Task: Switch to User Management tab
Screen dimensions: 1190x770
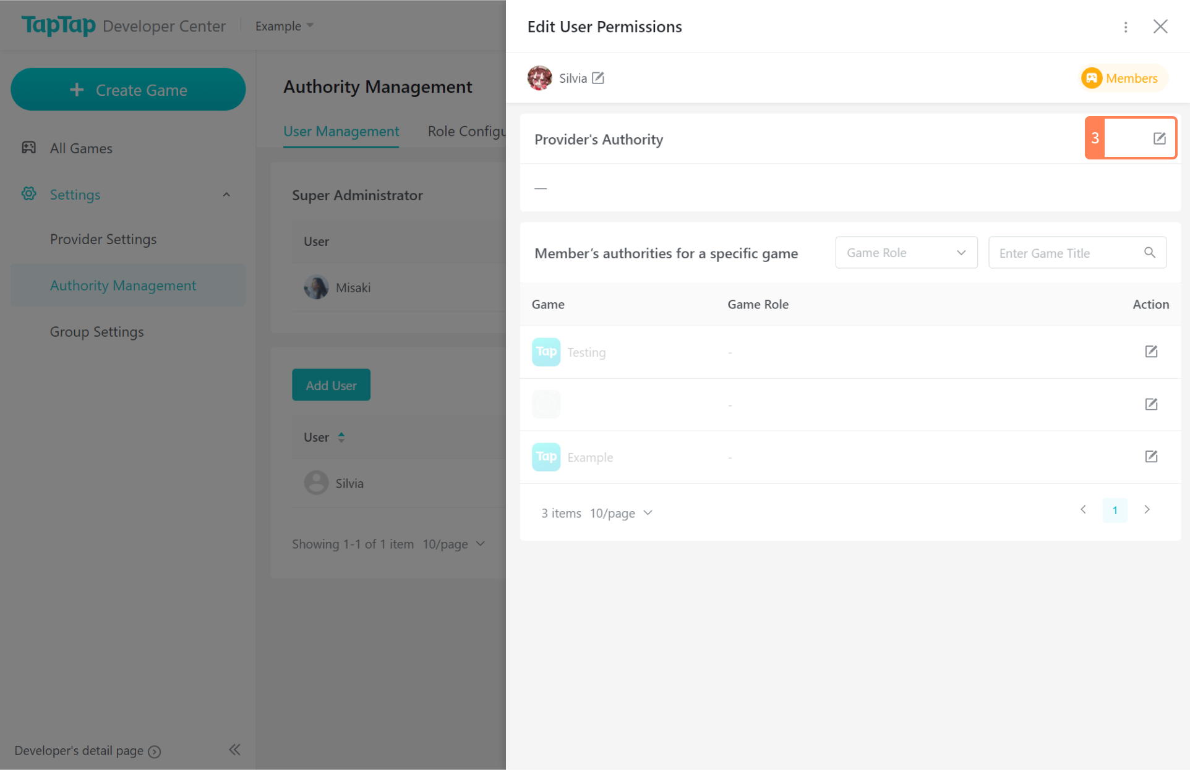Action: click(341, 131)
